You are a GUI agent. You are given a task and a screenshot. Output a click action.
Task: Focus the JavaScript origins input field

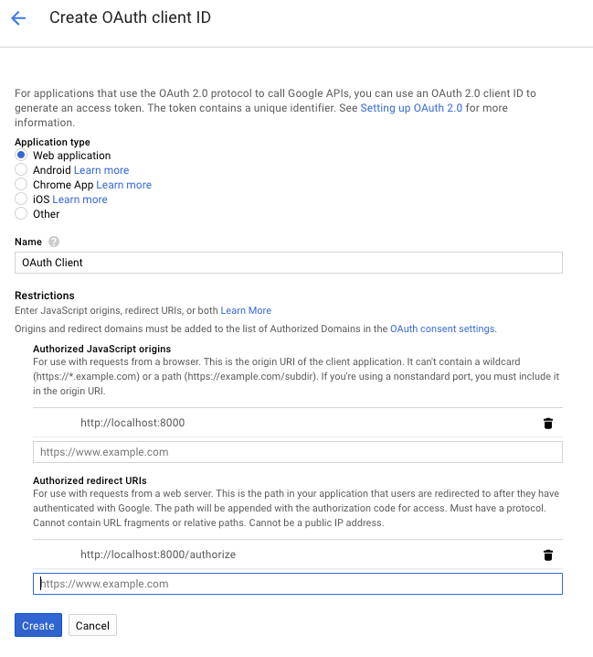click(298, 452)
